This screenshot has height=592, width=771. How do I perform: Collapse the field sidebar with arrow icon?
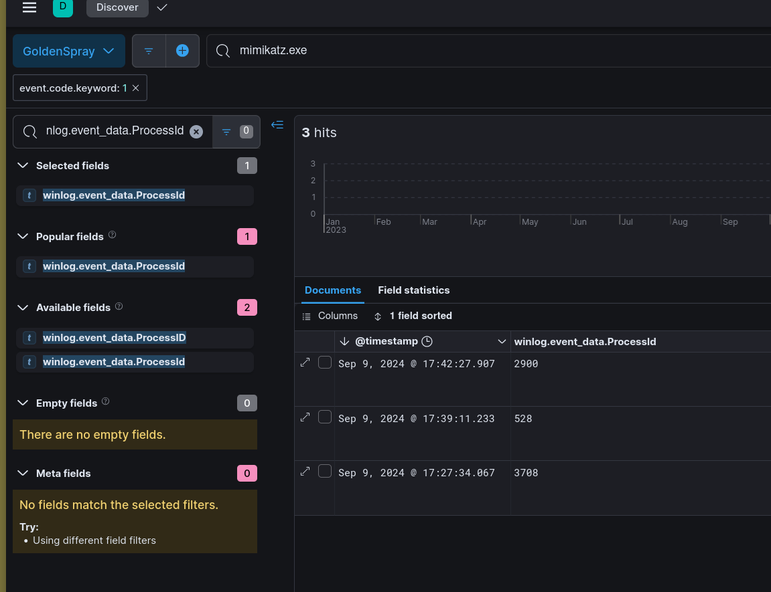click(277, 124)
